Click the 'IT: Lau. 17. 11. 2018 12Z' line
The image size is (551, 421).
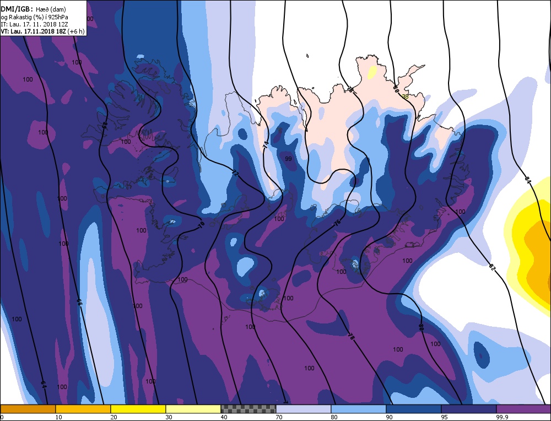coord(34,24)
